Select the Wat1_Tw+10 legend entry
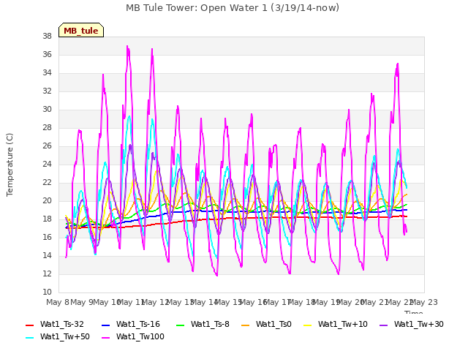468x351 pixels. [336, 325]
